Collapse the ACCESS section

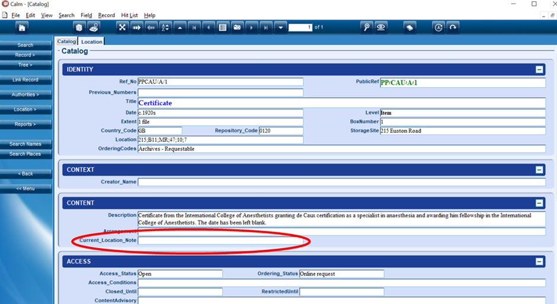539,261
